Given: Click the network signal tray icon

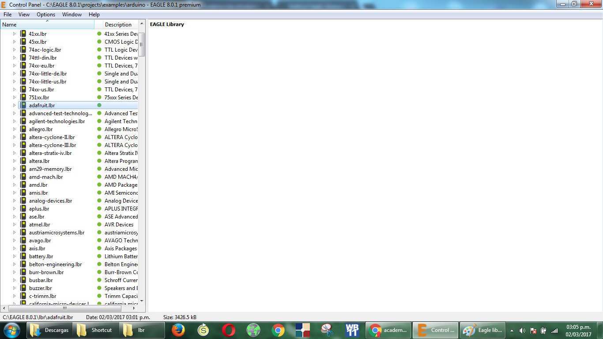Looking at the screenshot, I should point(554,331).
